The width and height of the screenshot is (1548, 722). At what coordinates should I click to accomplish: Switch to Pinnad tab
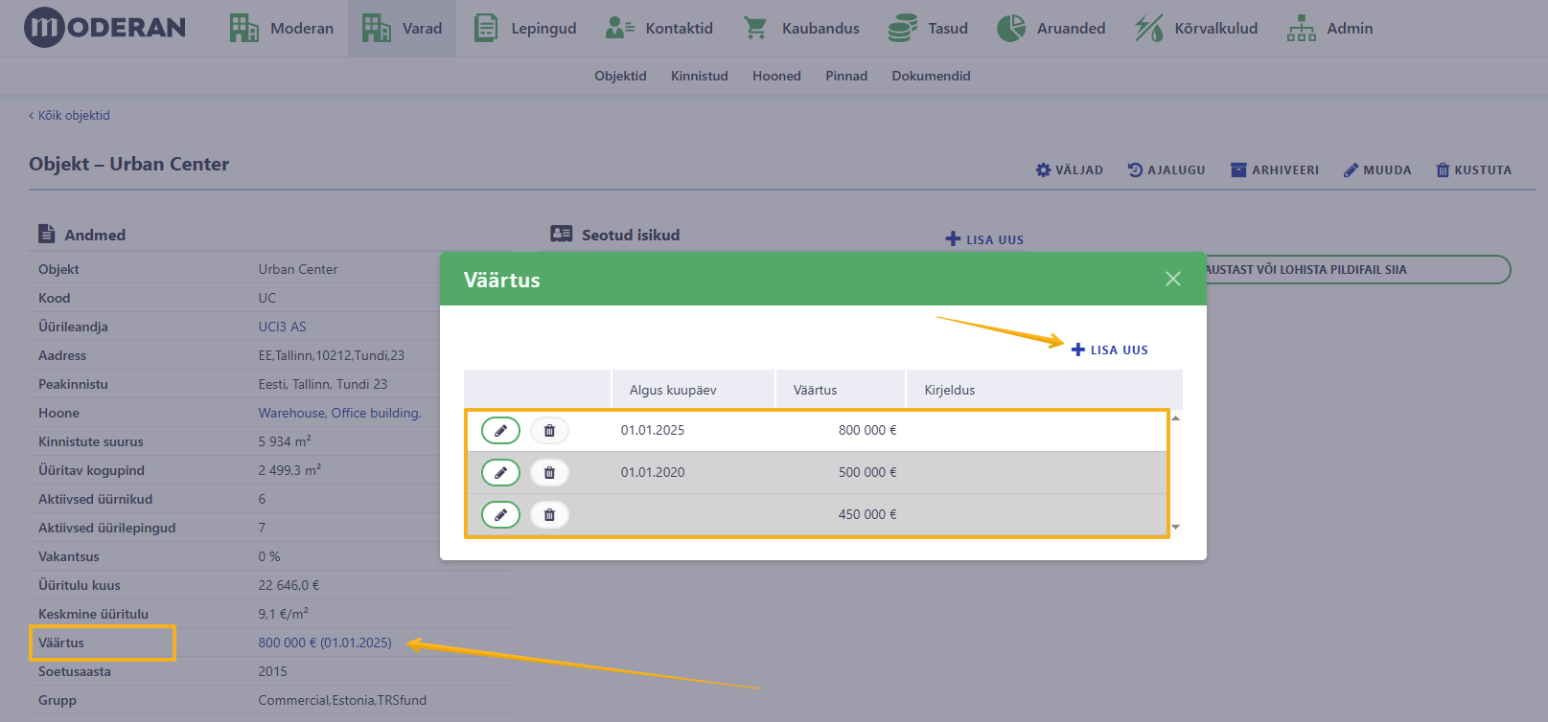click(x=846, y=76)
